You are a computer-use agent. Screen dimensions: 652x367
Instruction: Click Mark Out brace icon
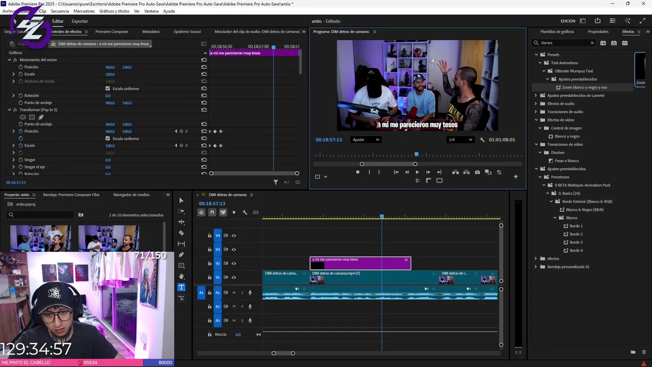coord(378,172)
